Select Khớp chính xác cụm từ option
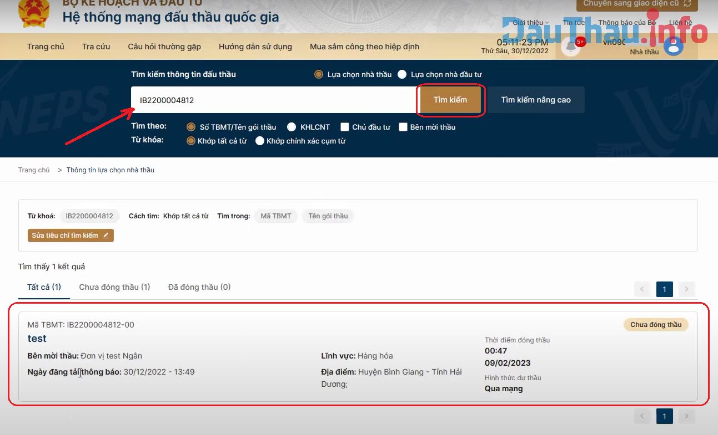Image resolution: width=718 pixels, height=435 pixels. coord(259,141)
